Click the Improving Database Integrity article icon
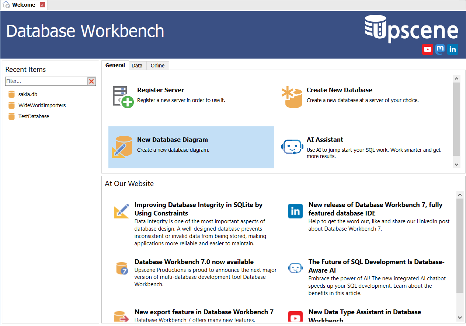466x326 pixels. 122,211
